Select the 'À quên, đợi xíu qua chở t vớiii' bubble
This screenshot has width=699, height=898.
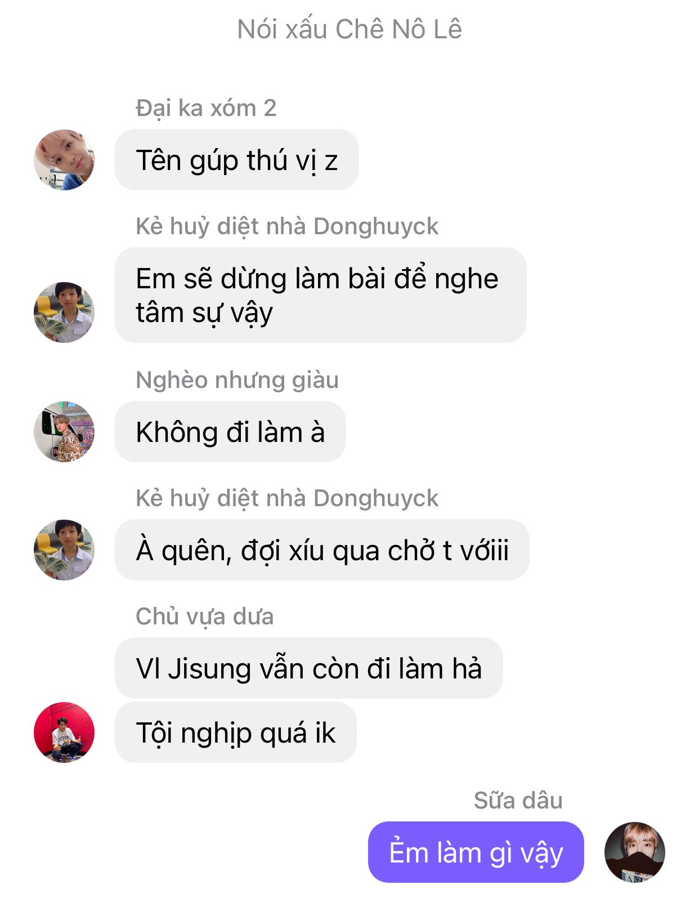pos(322,550)
